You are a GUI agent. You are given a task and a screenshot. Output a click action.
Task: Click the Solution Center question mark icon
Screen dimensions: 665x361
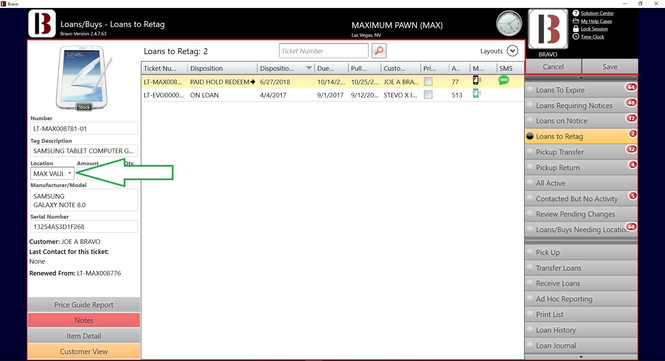click(576, 13)
